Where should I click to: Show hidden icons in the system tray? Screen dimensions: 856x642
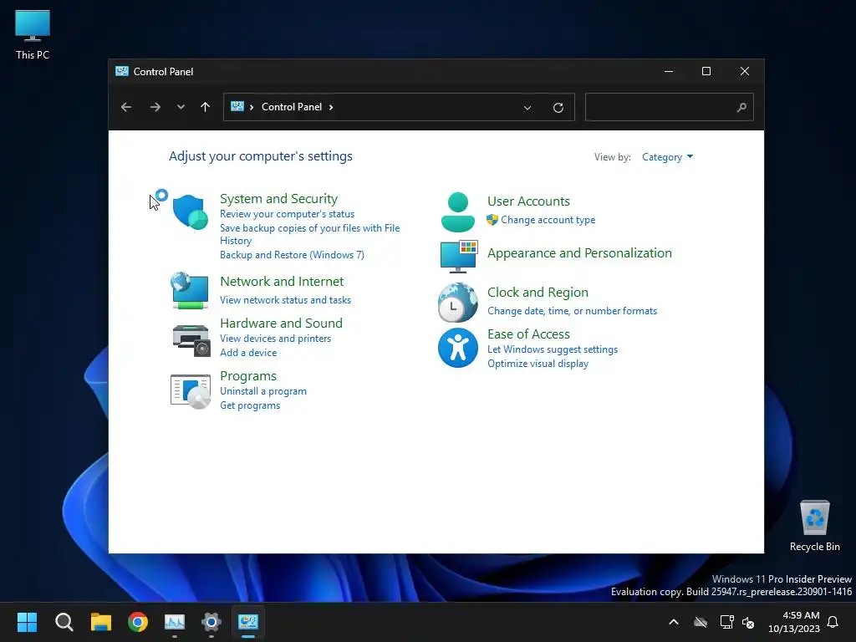point(675,622)
